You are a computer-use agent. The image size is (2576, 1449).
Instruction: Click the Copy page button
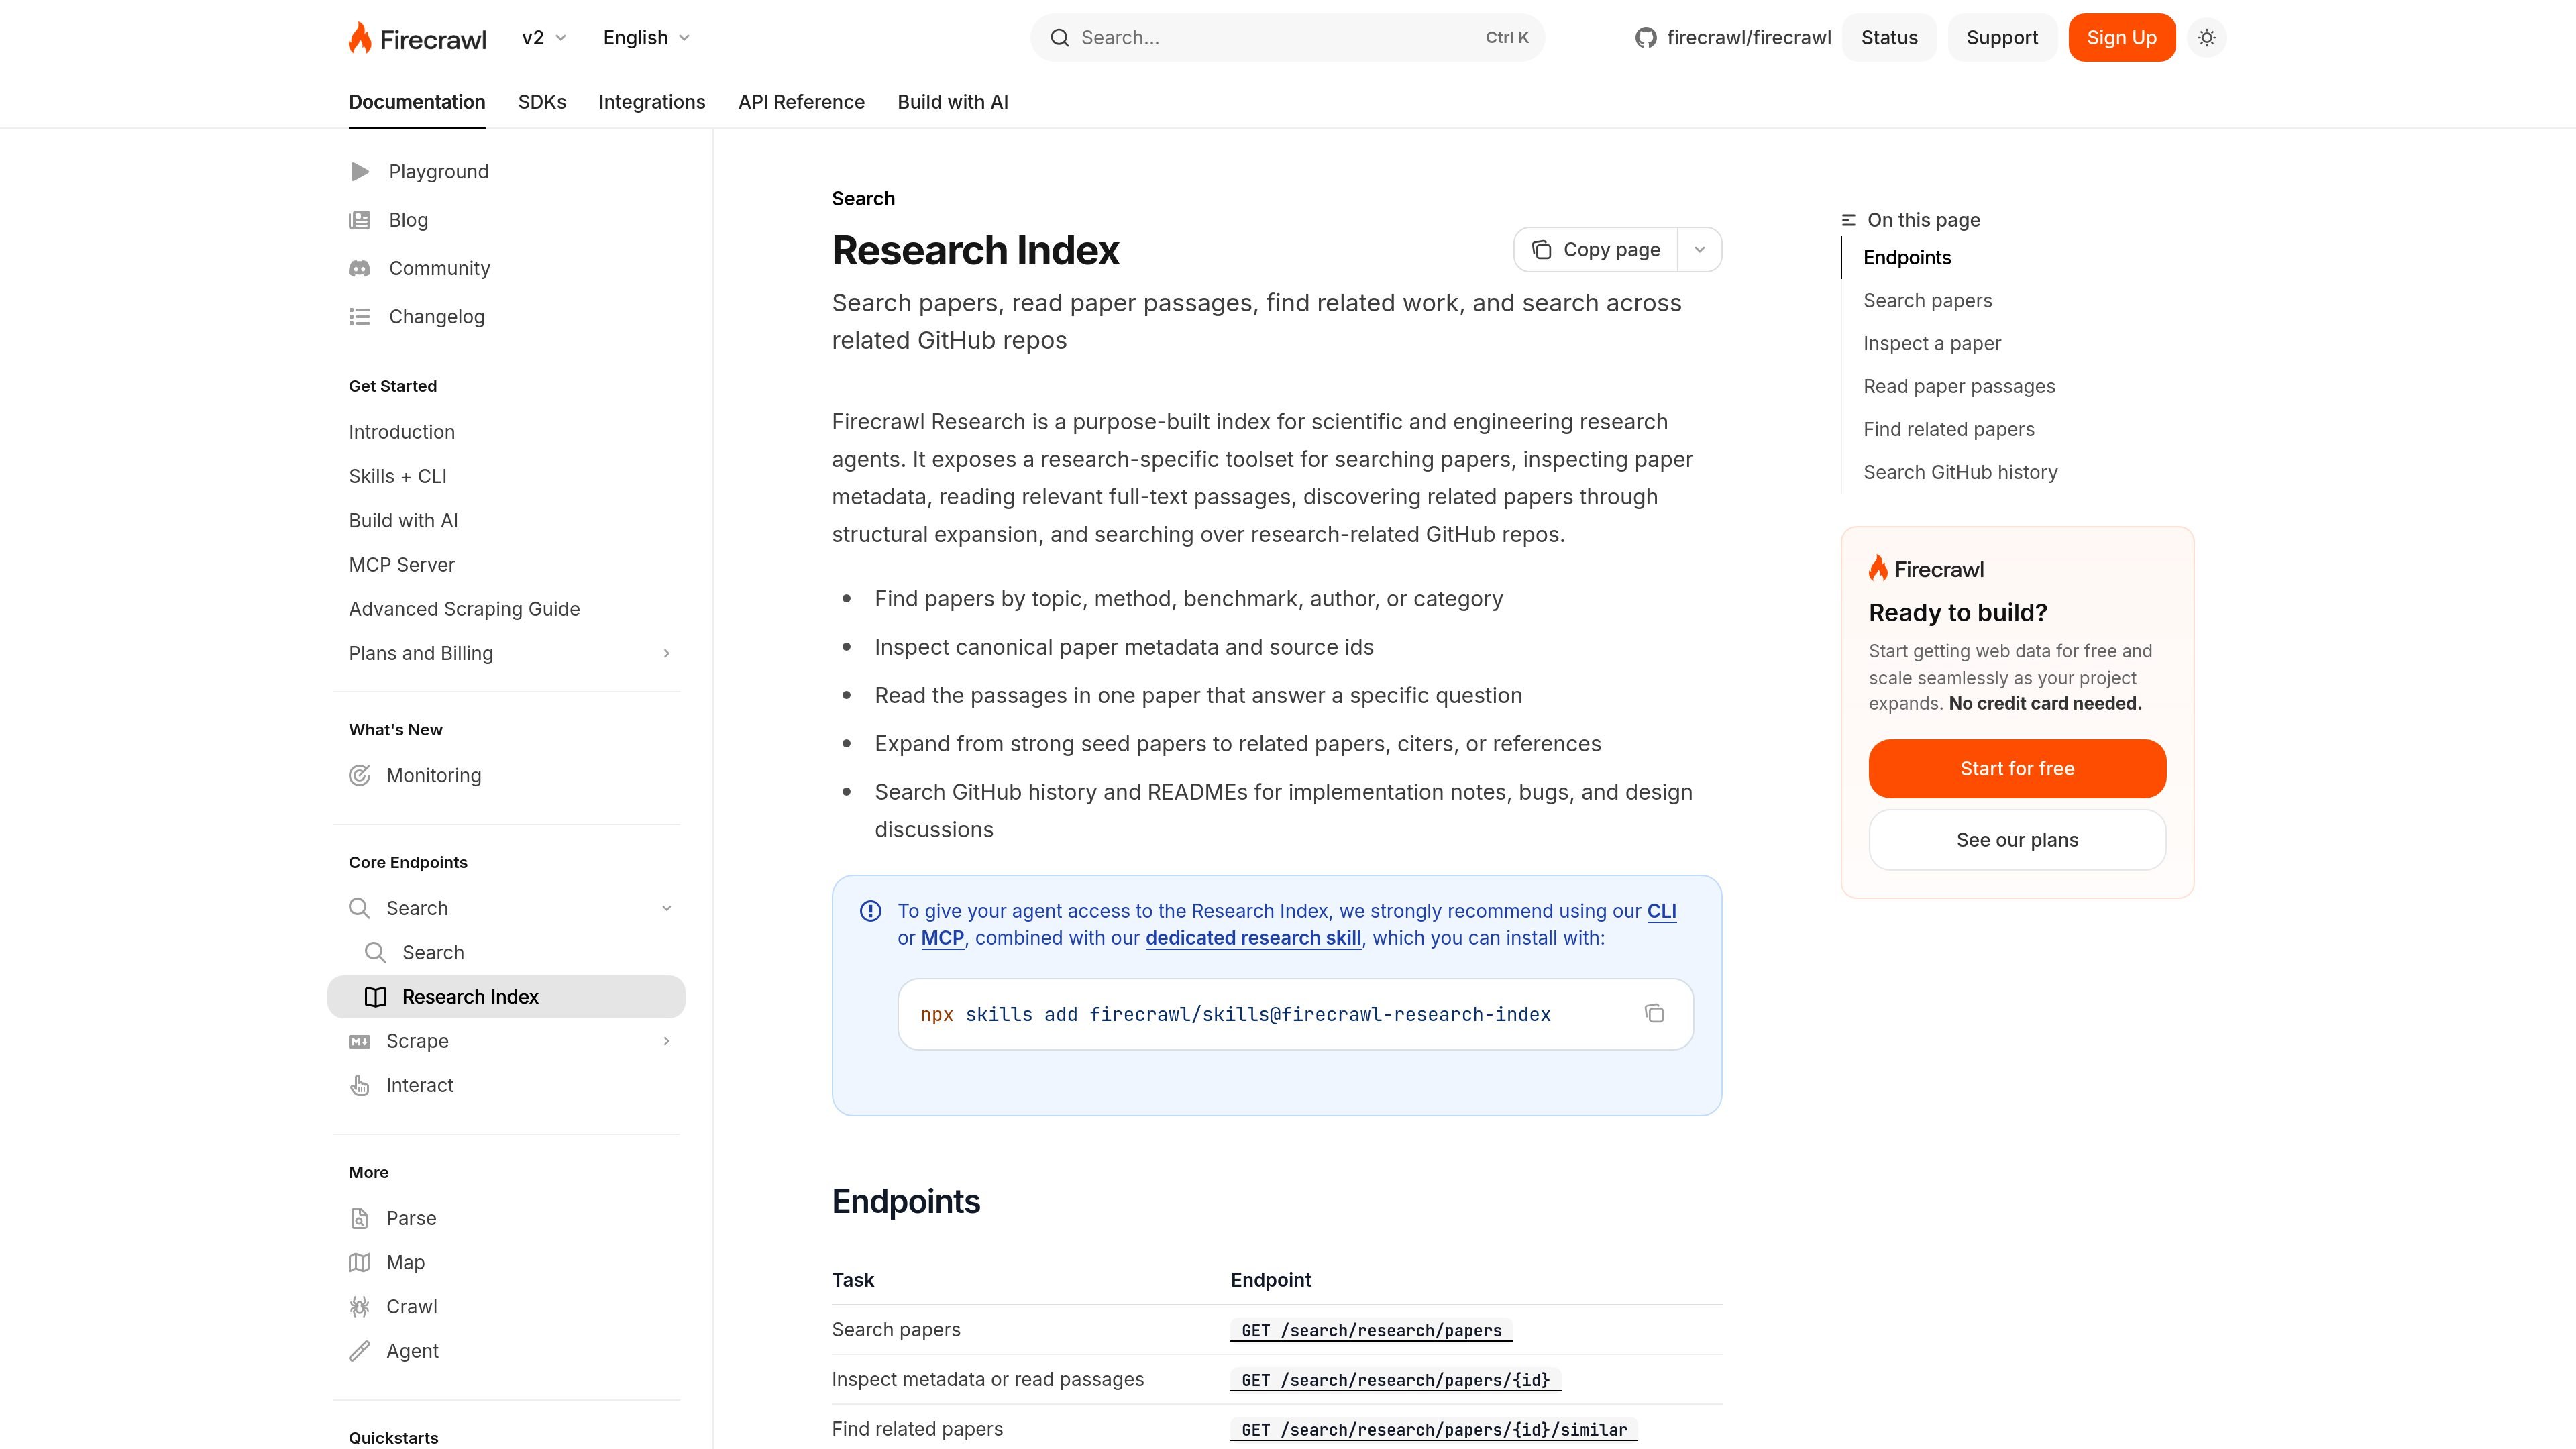tap(1596, 250)
